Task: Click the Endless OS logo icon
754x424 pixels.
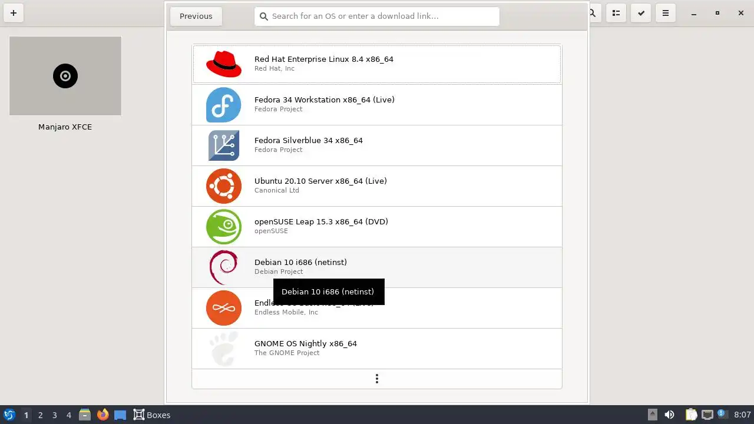Action: tap(224, 308)
